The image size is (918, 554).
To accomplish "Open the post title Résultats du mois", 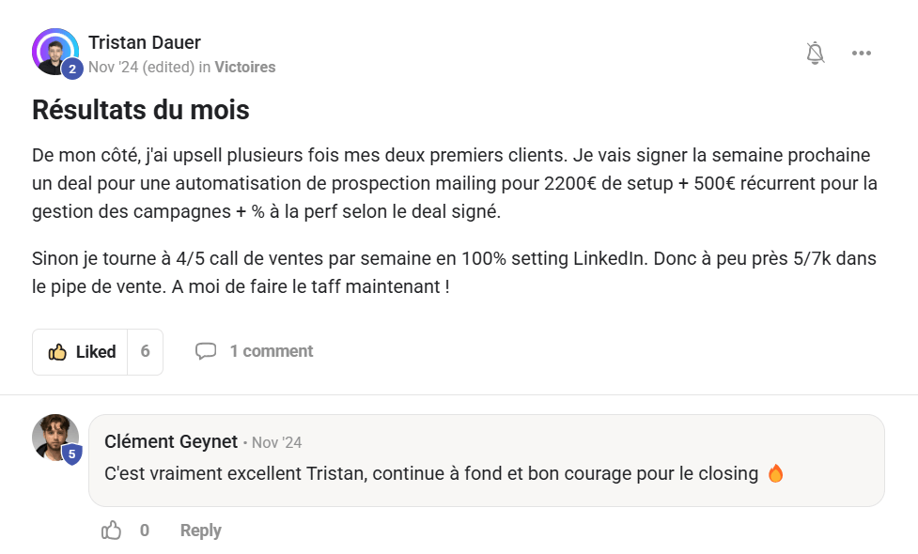I will [x=141, y=110].
